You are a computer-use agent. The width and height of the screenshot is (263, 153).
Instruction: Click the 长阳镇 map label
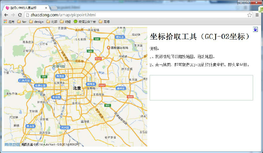pyautogui.click(x=44, y=119)
